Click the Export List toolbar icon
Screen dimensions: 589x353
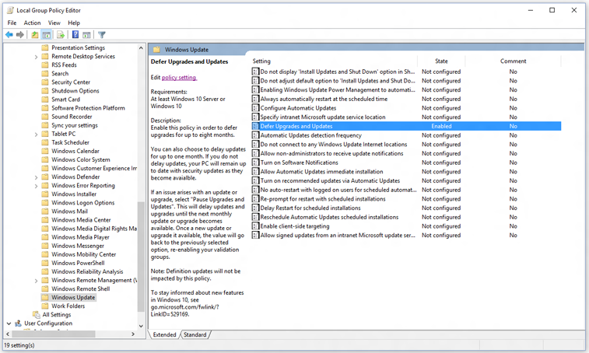point(60,35)
